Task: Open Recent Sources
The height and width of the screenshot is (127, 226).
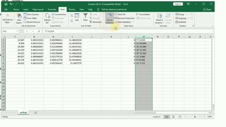Action: click(32, 22)
